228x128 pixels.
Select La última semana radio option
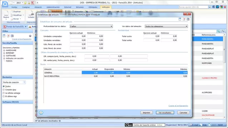pyautogui.click(x=4, y=93)
